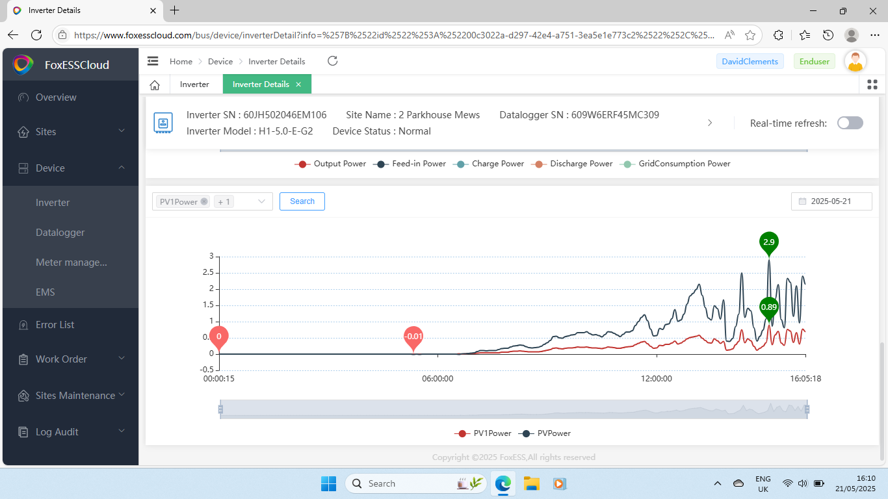Collapse the sidebar using the hamburger icon

153,61
